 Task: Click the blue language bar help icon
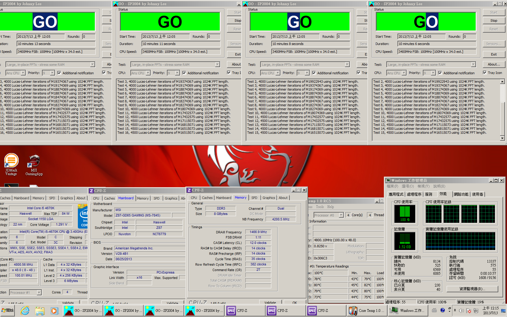point(442,310)
